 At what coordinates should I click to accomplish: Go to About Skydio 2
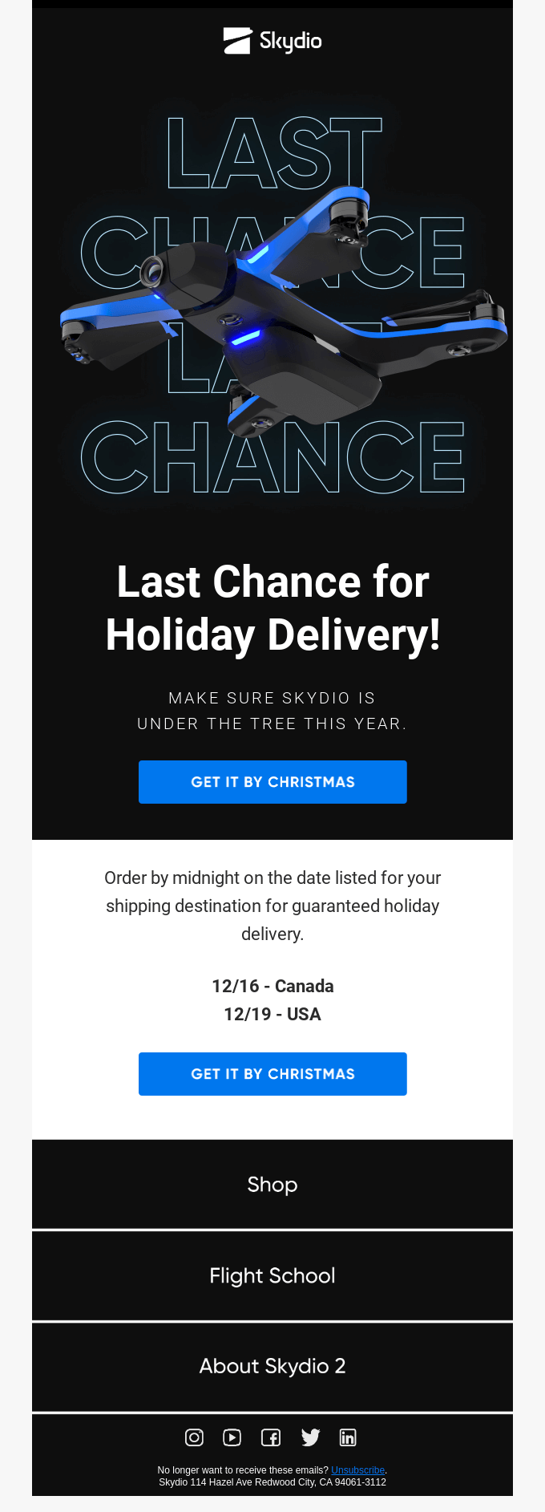(272, 1367)
